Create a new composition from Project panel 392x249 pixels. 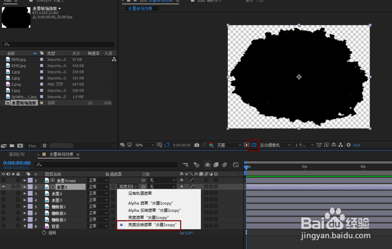pos(20,146)
